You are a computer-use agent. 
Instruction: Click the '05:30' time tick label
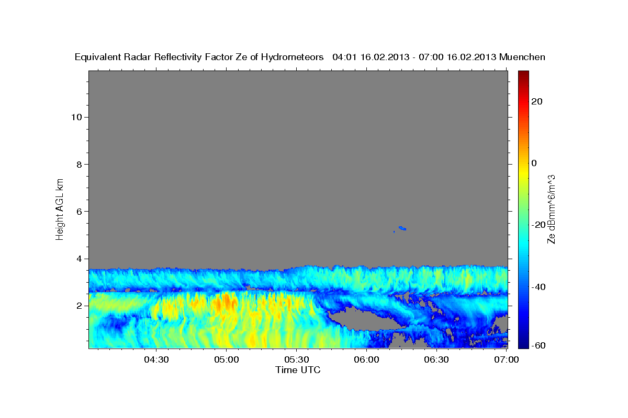point(296,359)
